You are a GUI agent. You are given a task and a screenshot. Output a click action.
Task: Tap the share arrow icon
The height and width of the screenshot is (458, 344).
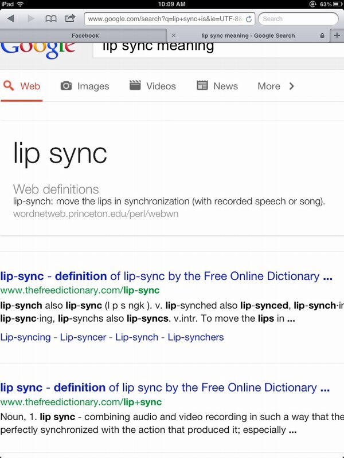pyautogui.click(x=70, y=18)
